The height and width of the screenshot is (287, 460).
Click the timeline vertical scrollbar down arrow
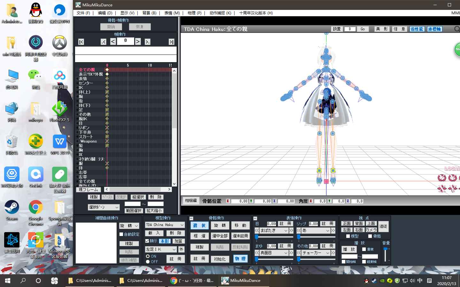174,184
